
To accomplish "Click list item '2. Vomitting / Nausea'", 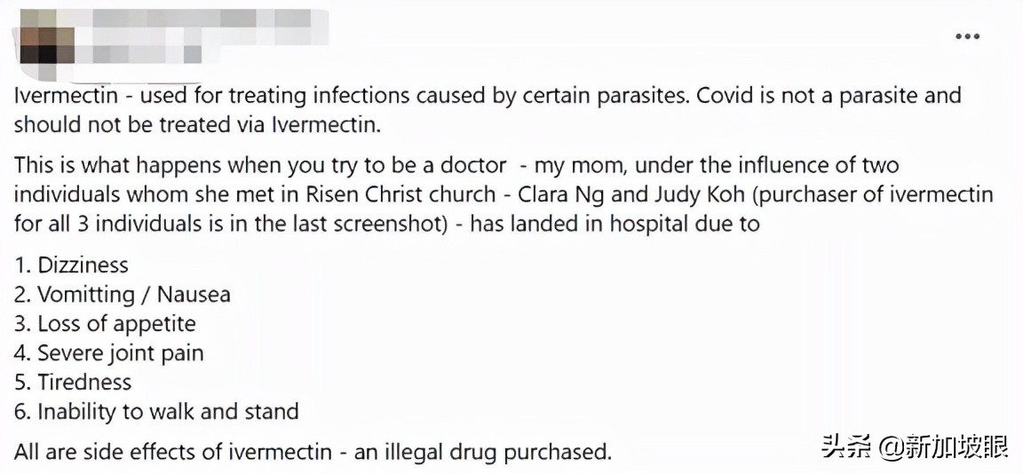I will [x=122, y=294].
